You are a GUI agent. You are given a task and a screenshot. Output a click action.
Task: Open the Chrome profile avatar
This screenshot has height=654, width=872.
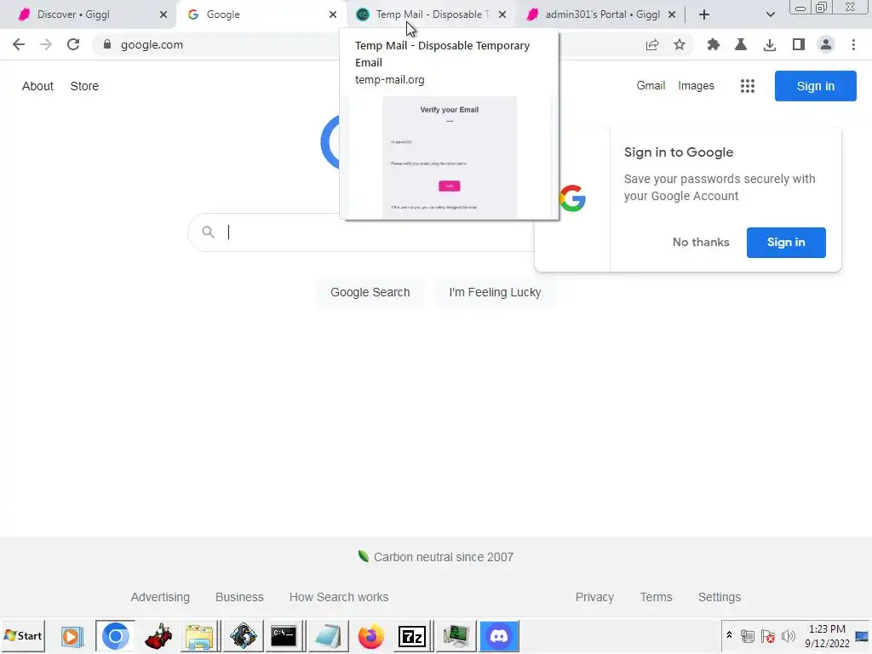pos(826,44)
